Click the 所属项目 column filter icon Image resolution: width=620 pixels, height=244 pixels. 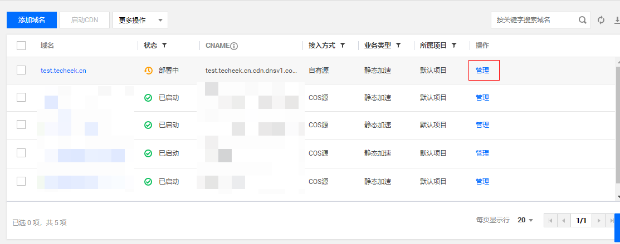click(454, 46)
